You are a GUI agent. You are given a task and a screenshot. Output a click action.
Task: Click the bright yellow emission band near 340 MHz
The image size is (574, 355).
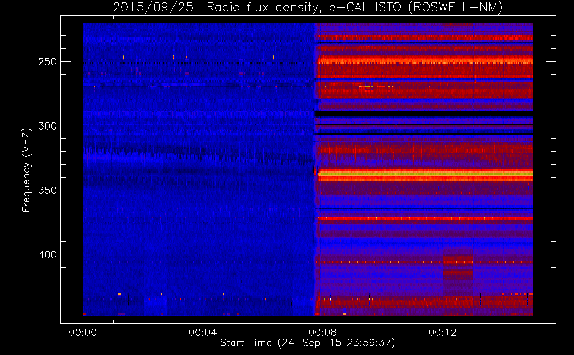click(425, 174)
